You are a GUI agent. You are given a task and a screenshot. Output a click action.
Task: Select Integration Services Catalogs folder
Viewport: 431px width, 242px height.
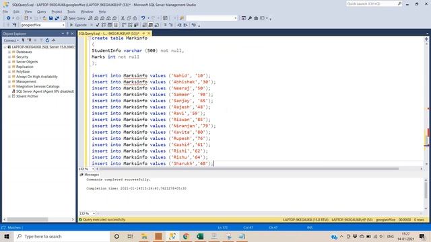[x=38, y=87]
